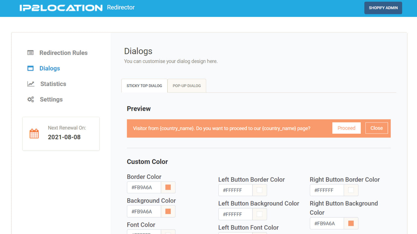
Task: Click Close in the preview banner
Action: (x=376, y=128)
